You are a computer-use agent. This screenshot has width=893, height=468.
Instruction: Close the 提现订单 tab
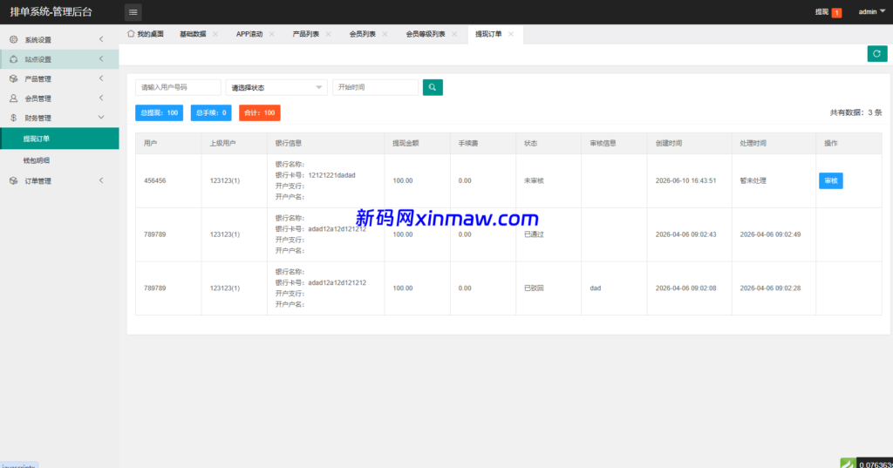511,34
